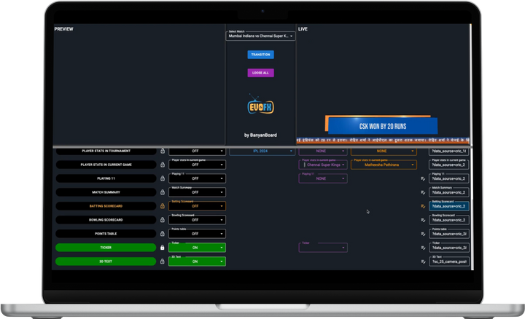
Task: Open the empty purple Ticker dropdown
Action: tap(323, 248)
